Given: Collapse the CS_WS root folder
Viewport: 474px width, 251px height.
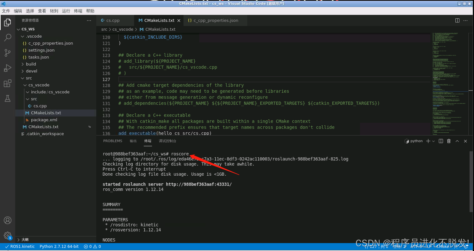Looking at the screenshot, I should (x=56, y=29).
